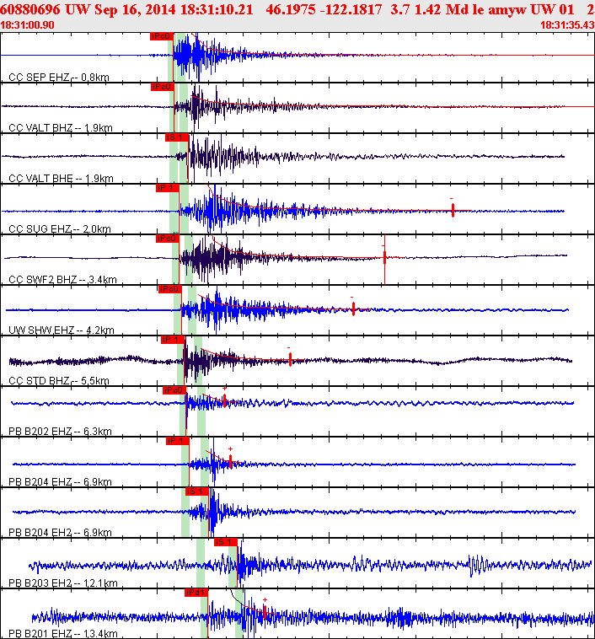The width and height of the screenshot is (595, 639).
Task: Select red coda end marker on PB B204 EHZ
Action: pos(231,461)
